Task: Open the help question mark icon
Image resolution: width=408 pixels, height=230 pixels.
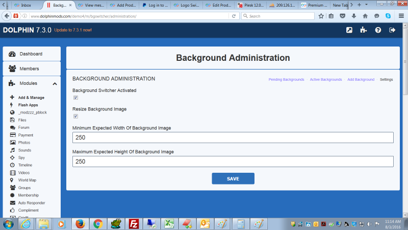Action: (378, 30)
